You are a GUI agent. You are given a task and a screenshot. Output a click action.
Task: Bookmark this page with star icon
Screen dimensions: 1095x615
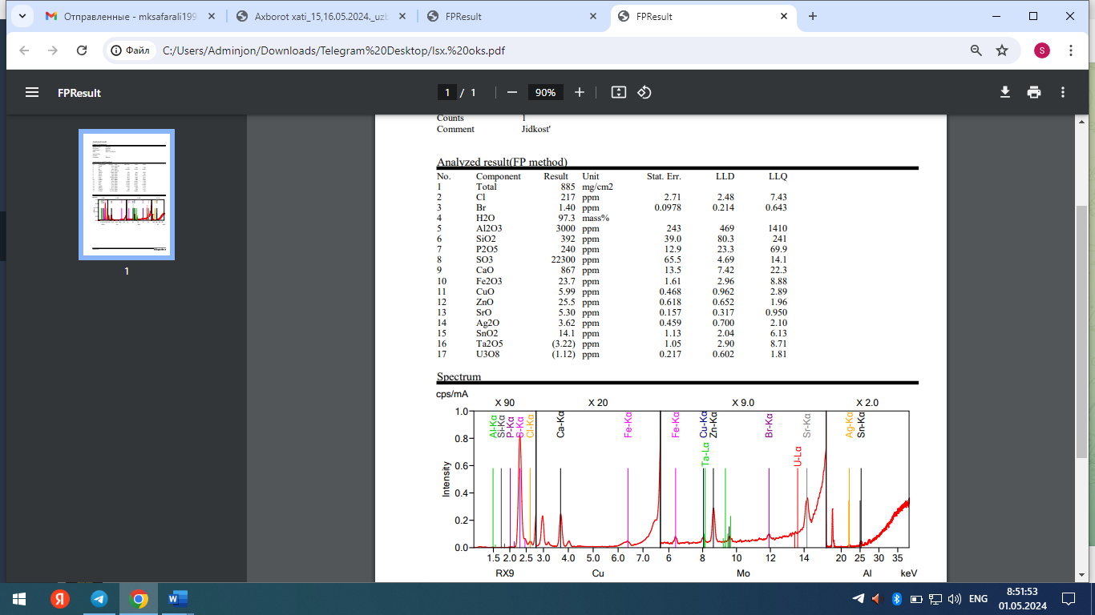1002,50
